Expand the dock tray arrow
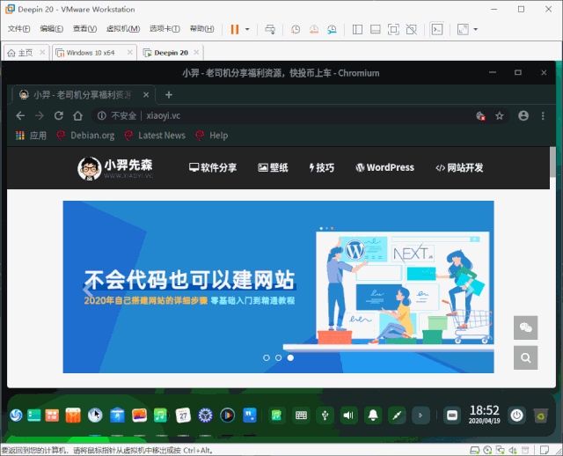563x456 pixels. pos(420,416)
